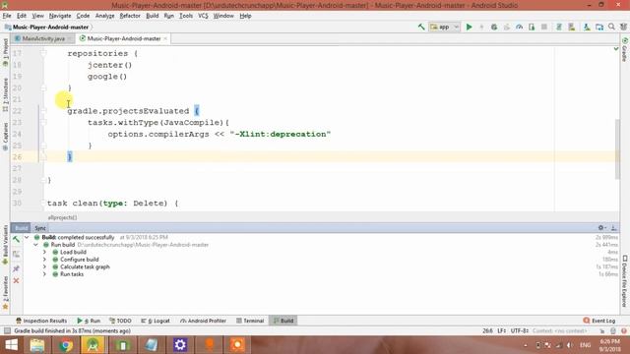Open Windows Start menu
This screenshot has height=354, width=630.
[11, 345]
